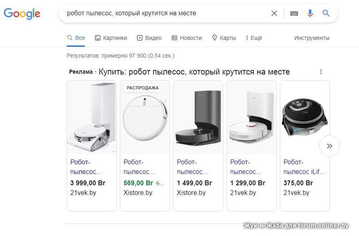
Task: Click inside the search query field
Action: click(x=166, y=13)
